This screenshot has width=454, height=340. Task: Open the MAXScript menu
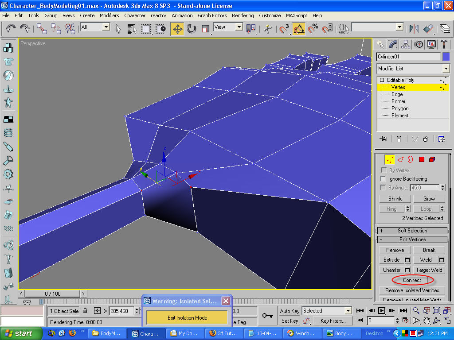click(x=297, y=15)
